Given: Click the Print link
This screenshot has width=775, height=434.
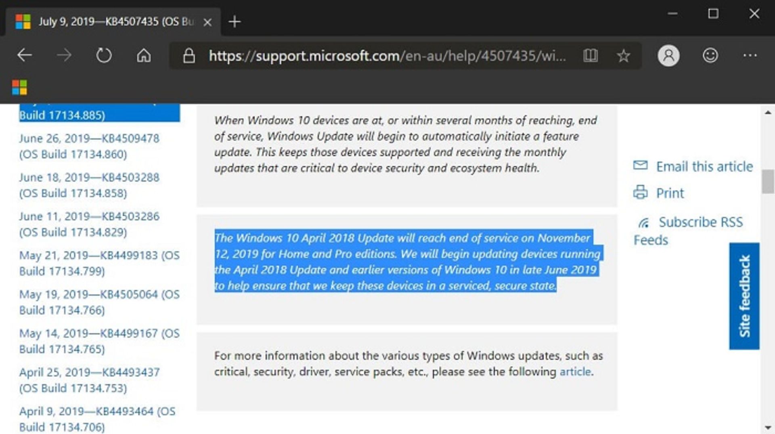Looking at the screenshot, I should (670, 193).
